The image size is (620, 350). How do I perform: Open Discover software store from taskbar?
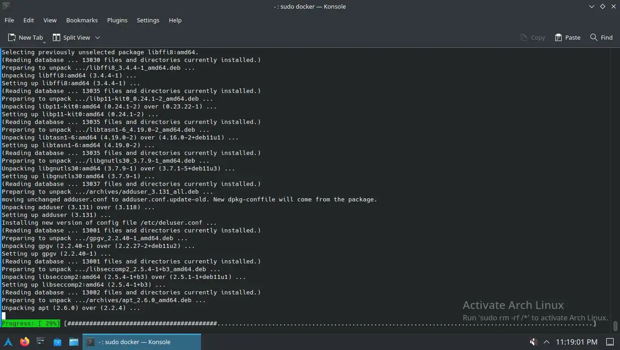click(x=57, y=342)
